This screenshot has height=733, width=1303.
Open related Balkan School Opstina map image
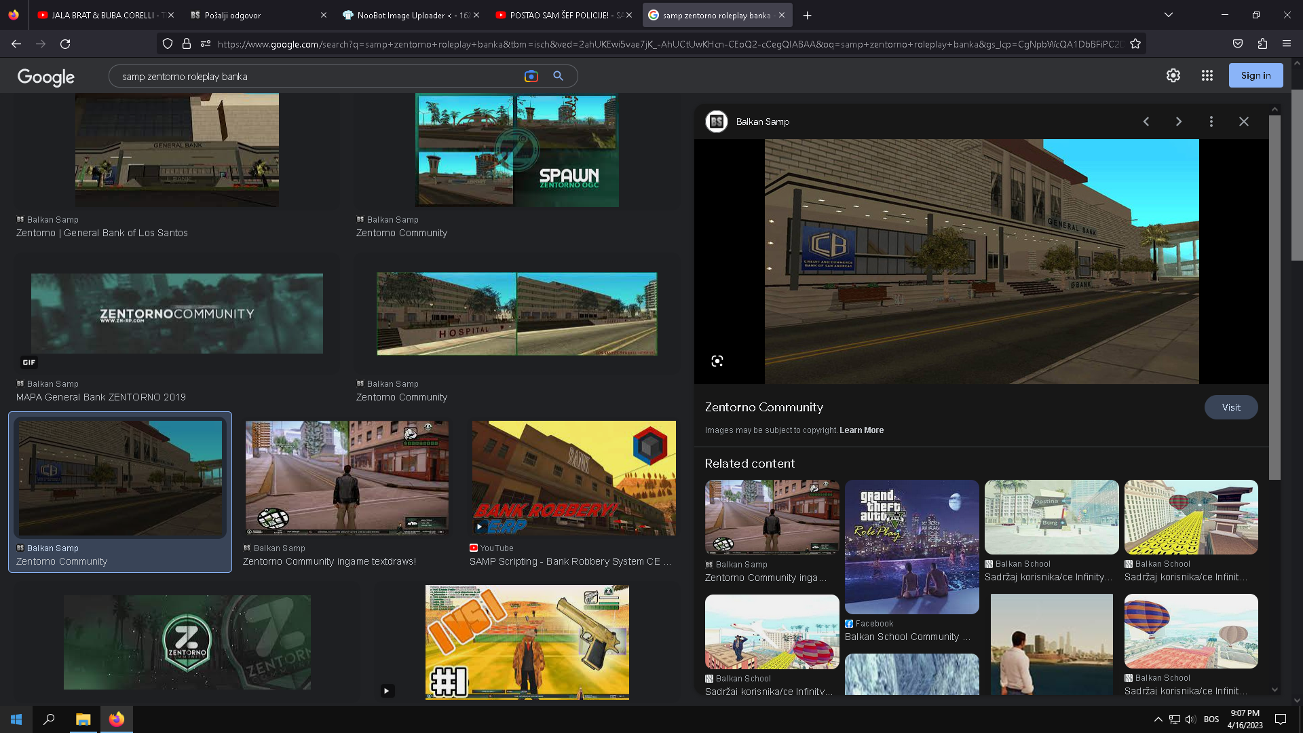click(x=1051, y=517)
